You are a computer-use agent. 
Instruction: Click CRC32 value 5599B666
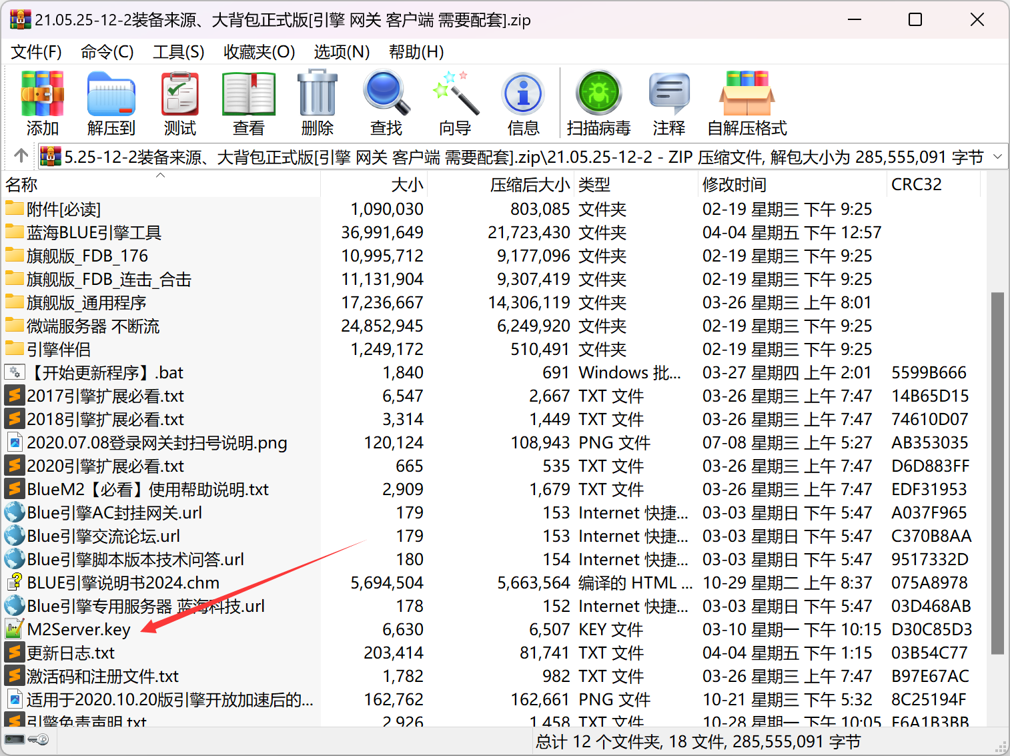point(929,372)
